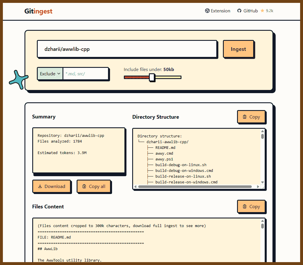
Task: Click build-release-on-linux.sh in the tree
Action: (183, 176)
